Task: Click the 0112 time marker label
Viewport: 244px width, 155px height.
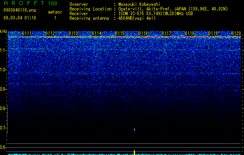Action: coord(50,33)
